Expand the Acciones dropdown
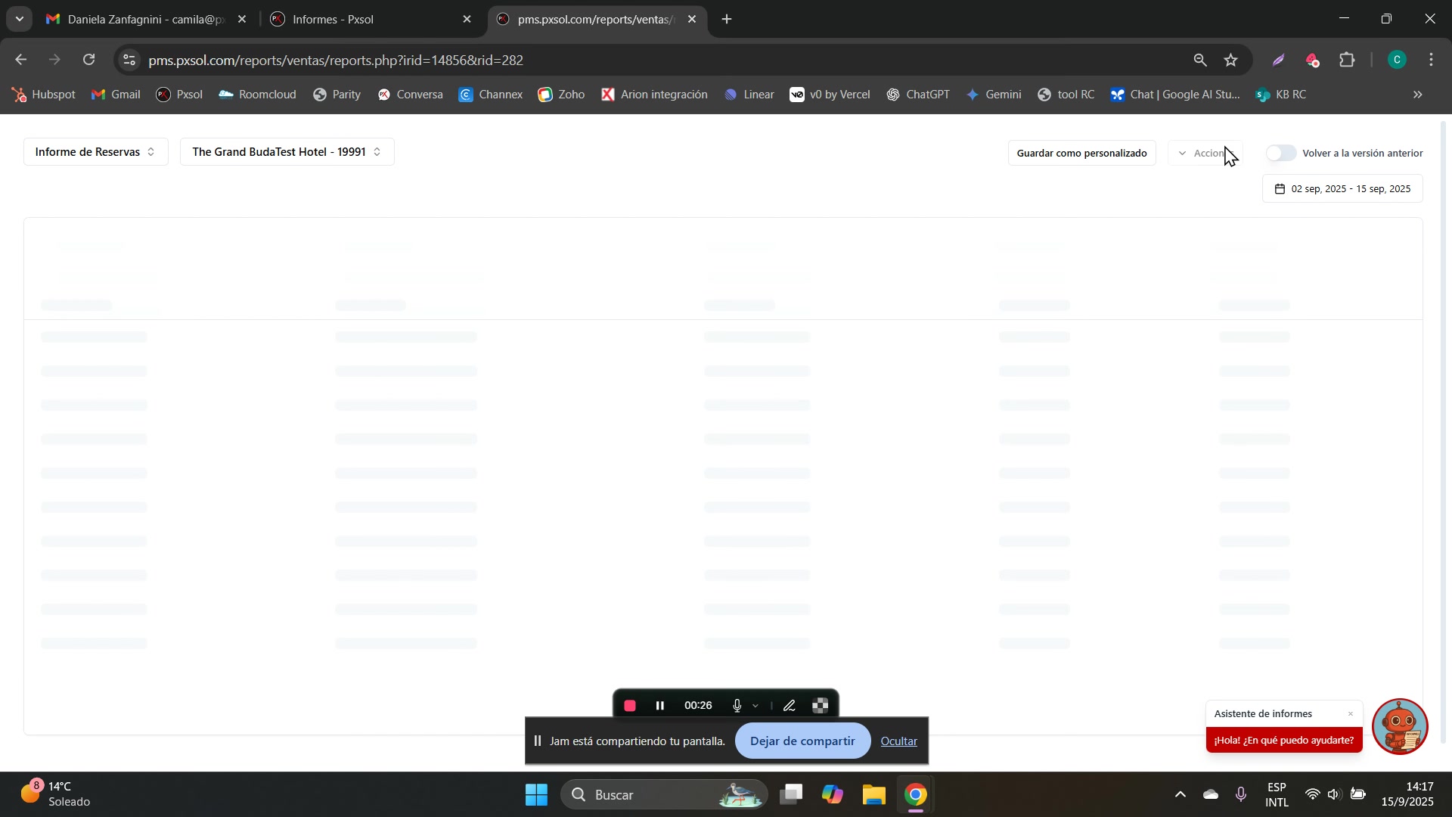The image size is (1452, 817). click(x=1205, y=153)
